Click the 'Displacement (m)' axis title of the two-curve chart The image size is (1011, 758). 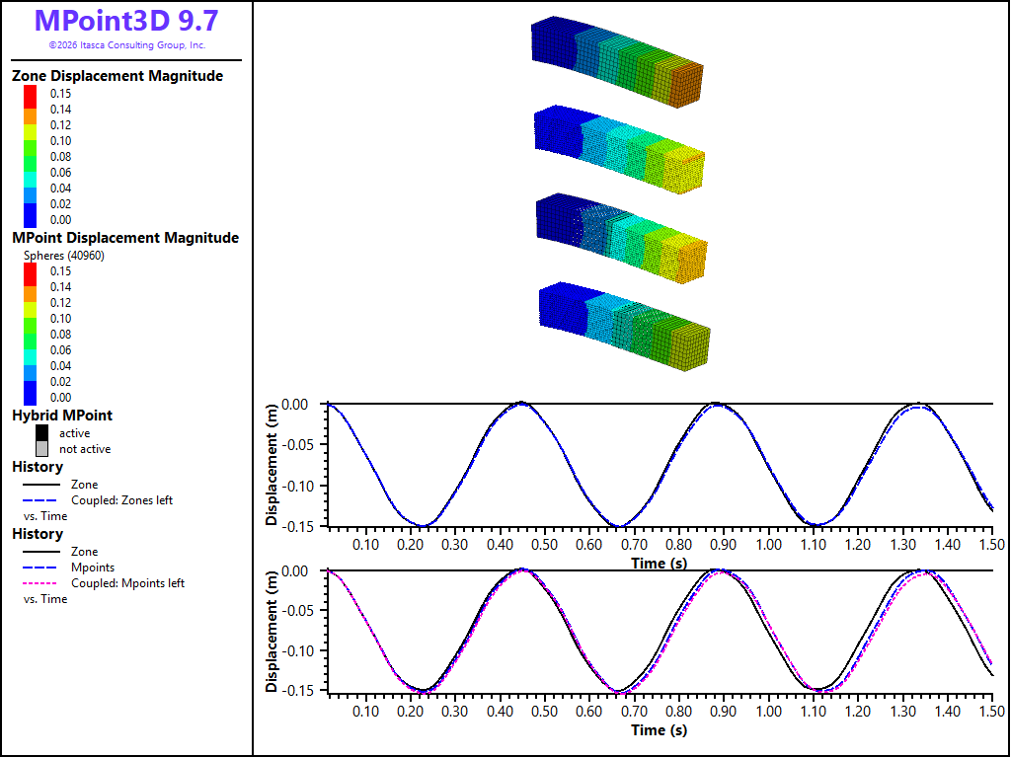(x=272, y=465)
